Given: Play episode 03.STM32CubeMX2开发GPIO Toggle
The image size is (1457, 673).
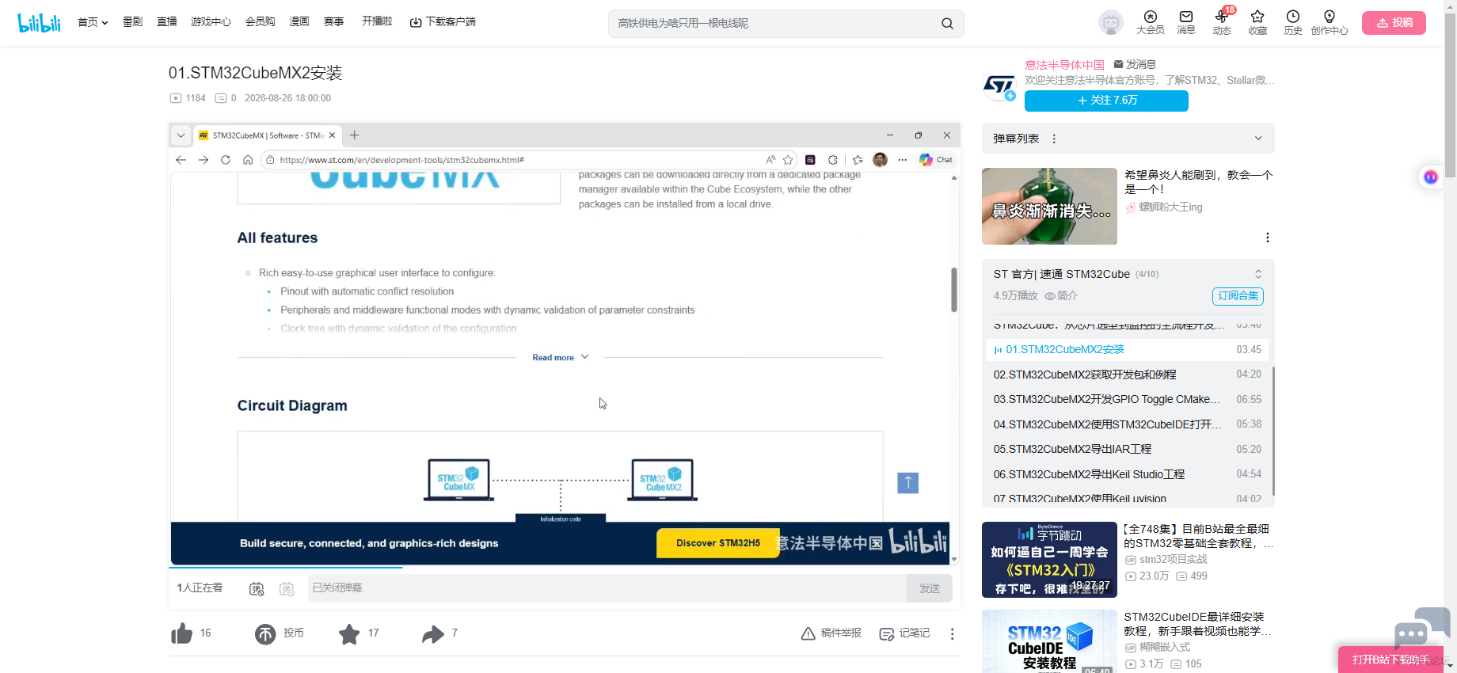Looking at the screenshot, I should coord(1128,400).
